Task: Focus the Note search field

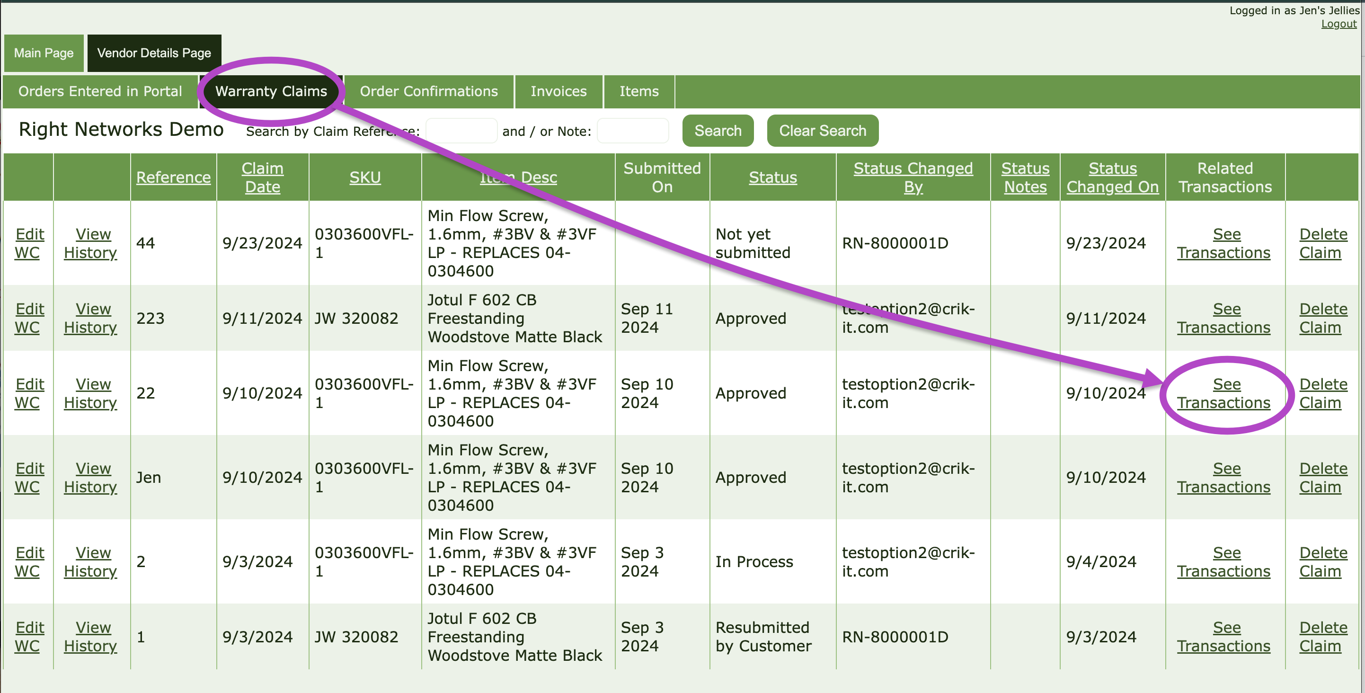Action: click(x=632, y=131)
